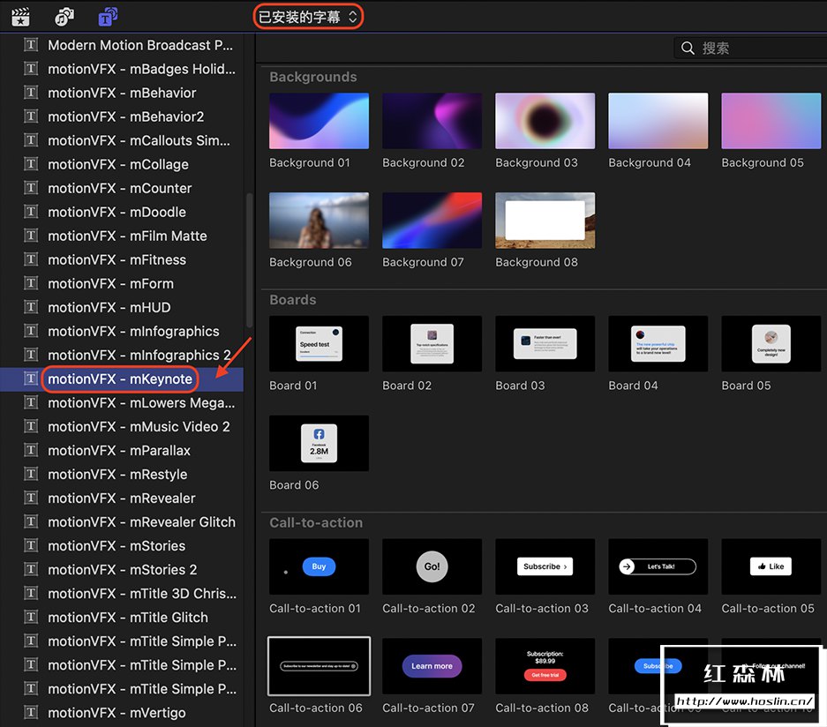Select the motionVFX - mInfographics category
Screen dimensions: 827x727
pos(122,331)
